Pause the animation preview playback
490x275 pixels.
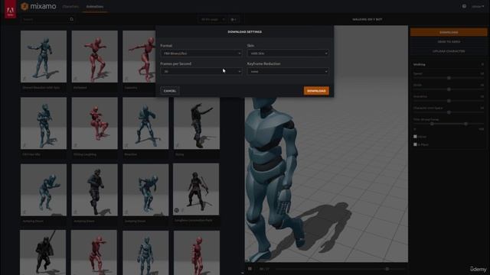[250, 268]
